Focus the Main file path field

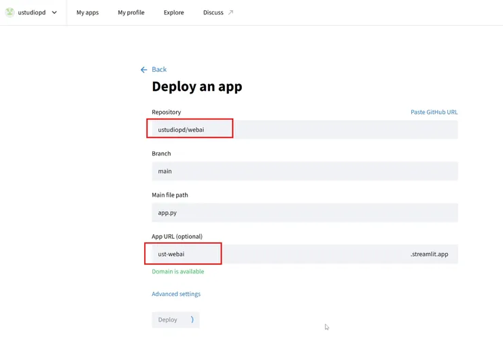pos(305,212)
